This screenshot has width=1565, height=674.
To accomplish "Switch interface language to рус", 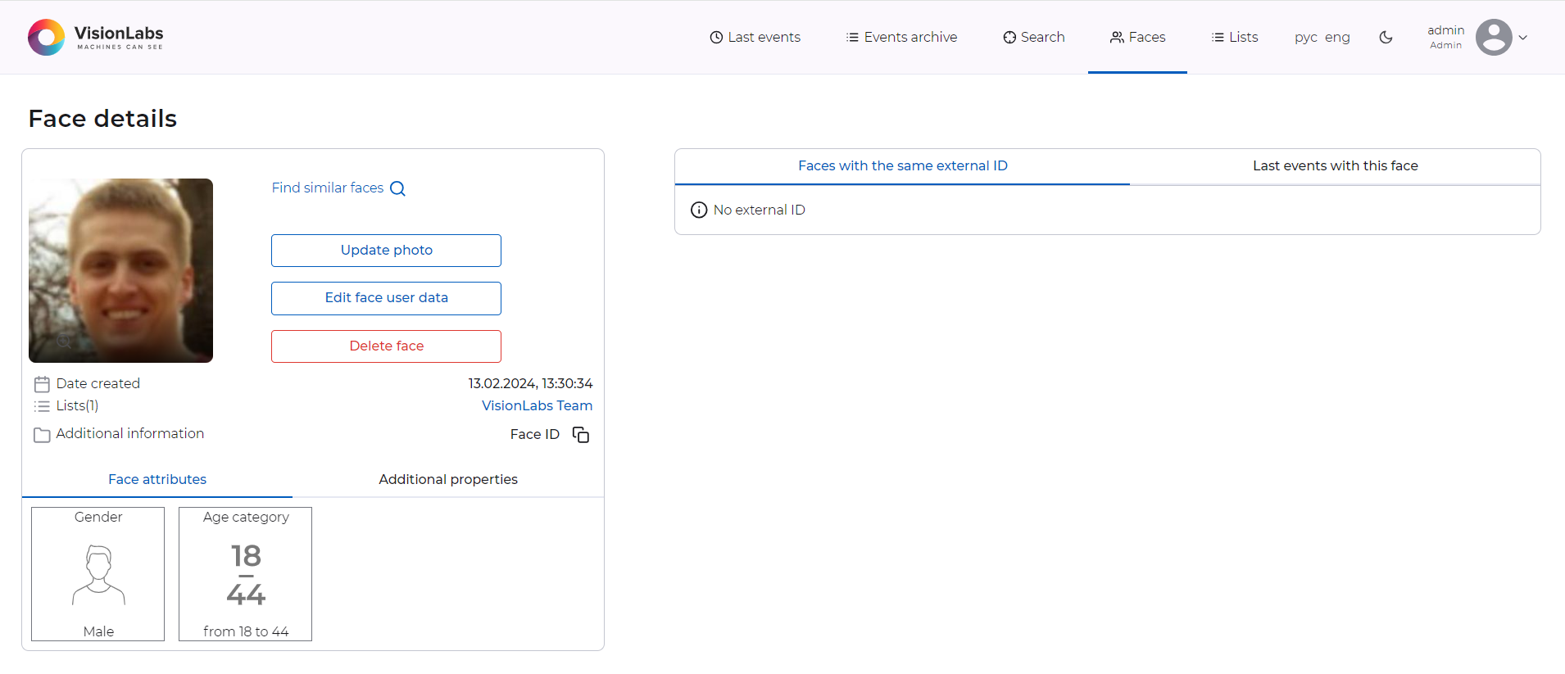I will [x=1305, y=37].
